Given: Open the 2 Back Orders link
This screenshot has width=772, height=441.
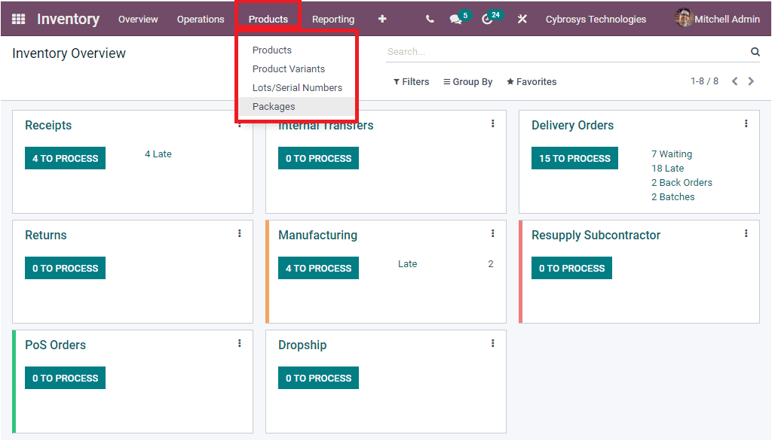Looking at the screenshot, I should click(x=681, y=182).
